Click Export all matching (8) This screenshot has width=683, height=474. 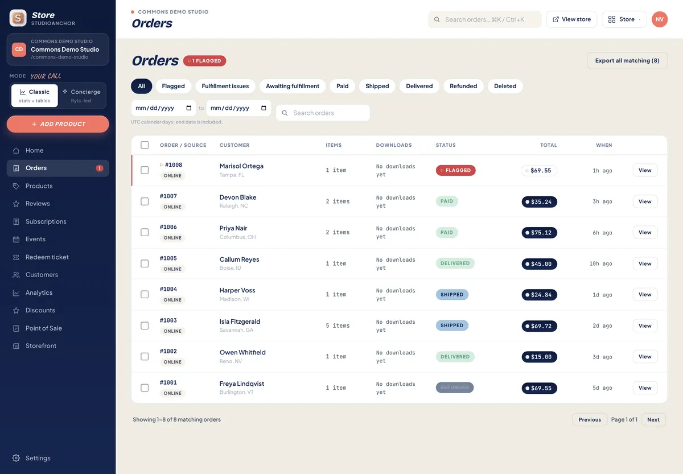point(627,61)
